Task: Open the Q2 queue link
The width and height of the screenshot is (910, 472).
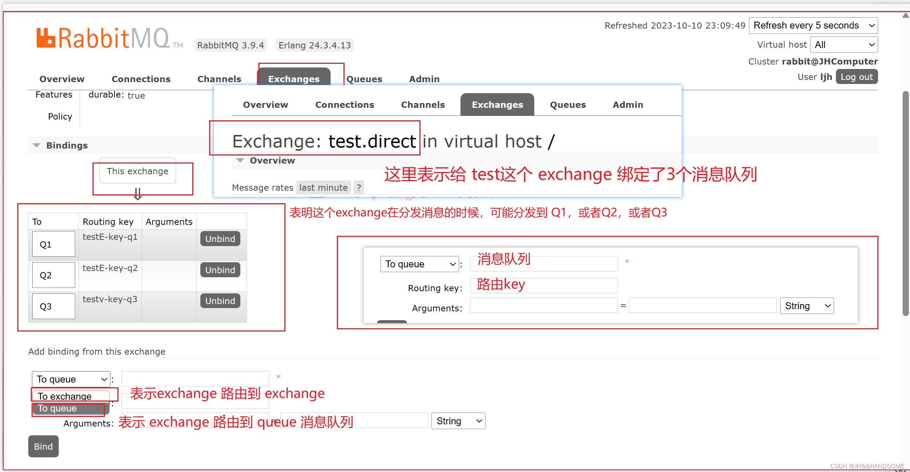Action: (x=46, y=275)
